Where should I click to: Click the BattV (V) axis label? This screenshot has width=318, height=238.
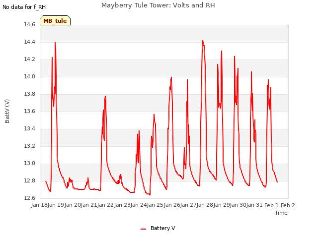click(7, 111)
